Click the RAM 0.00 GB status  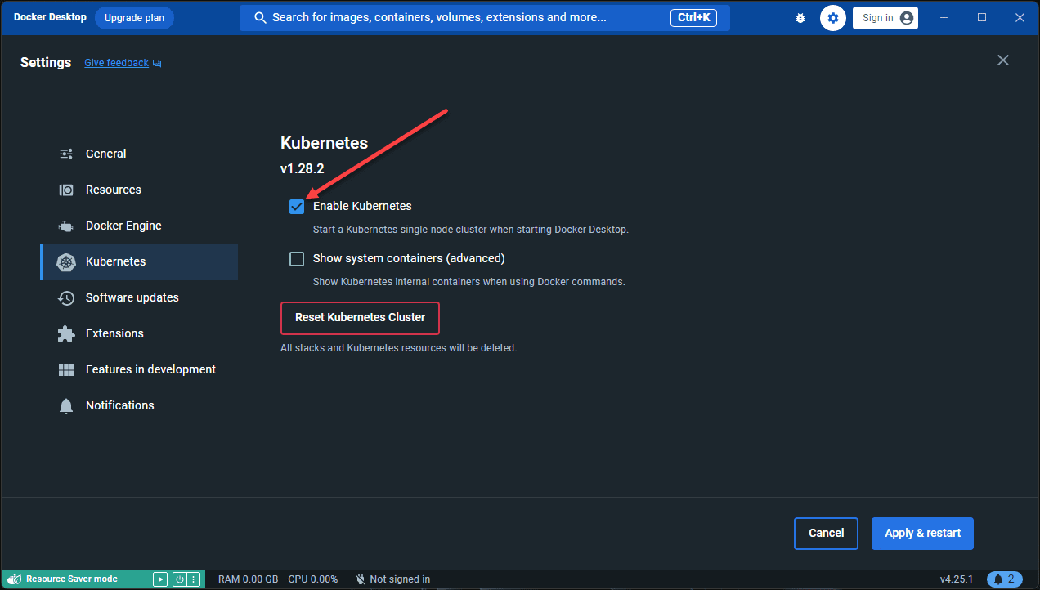click(248, 579)
